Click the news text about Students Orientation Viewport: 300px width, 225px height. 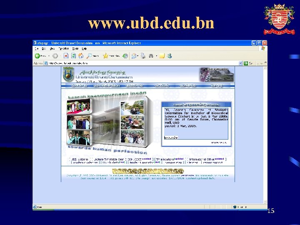click(x=197, y=116)
